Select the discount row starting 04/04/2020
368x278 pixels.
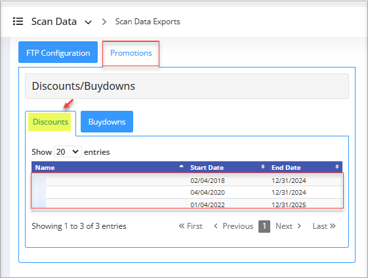[187, 192]
